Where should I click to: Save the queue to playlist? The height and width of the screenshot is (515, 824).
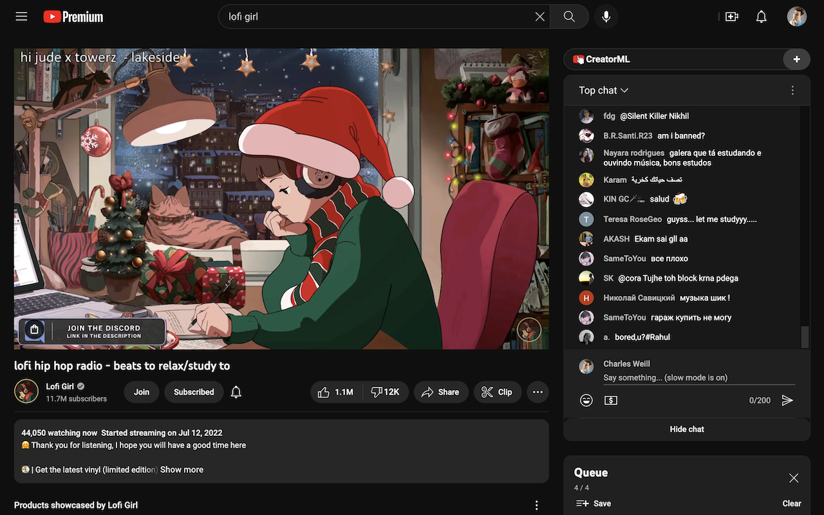tap(594, 503)
